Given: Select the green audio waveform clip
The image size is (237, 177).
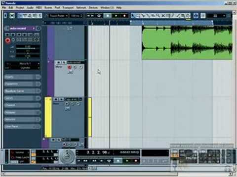Looking at the screenshot, I should (187, 42).
